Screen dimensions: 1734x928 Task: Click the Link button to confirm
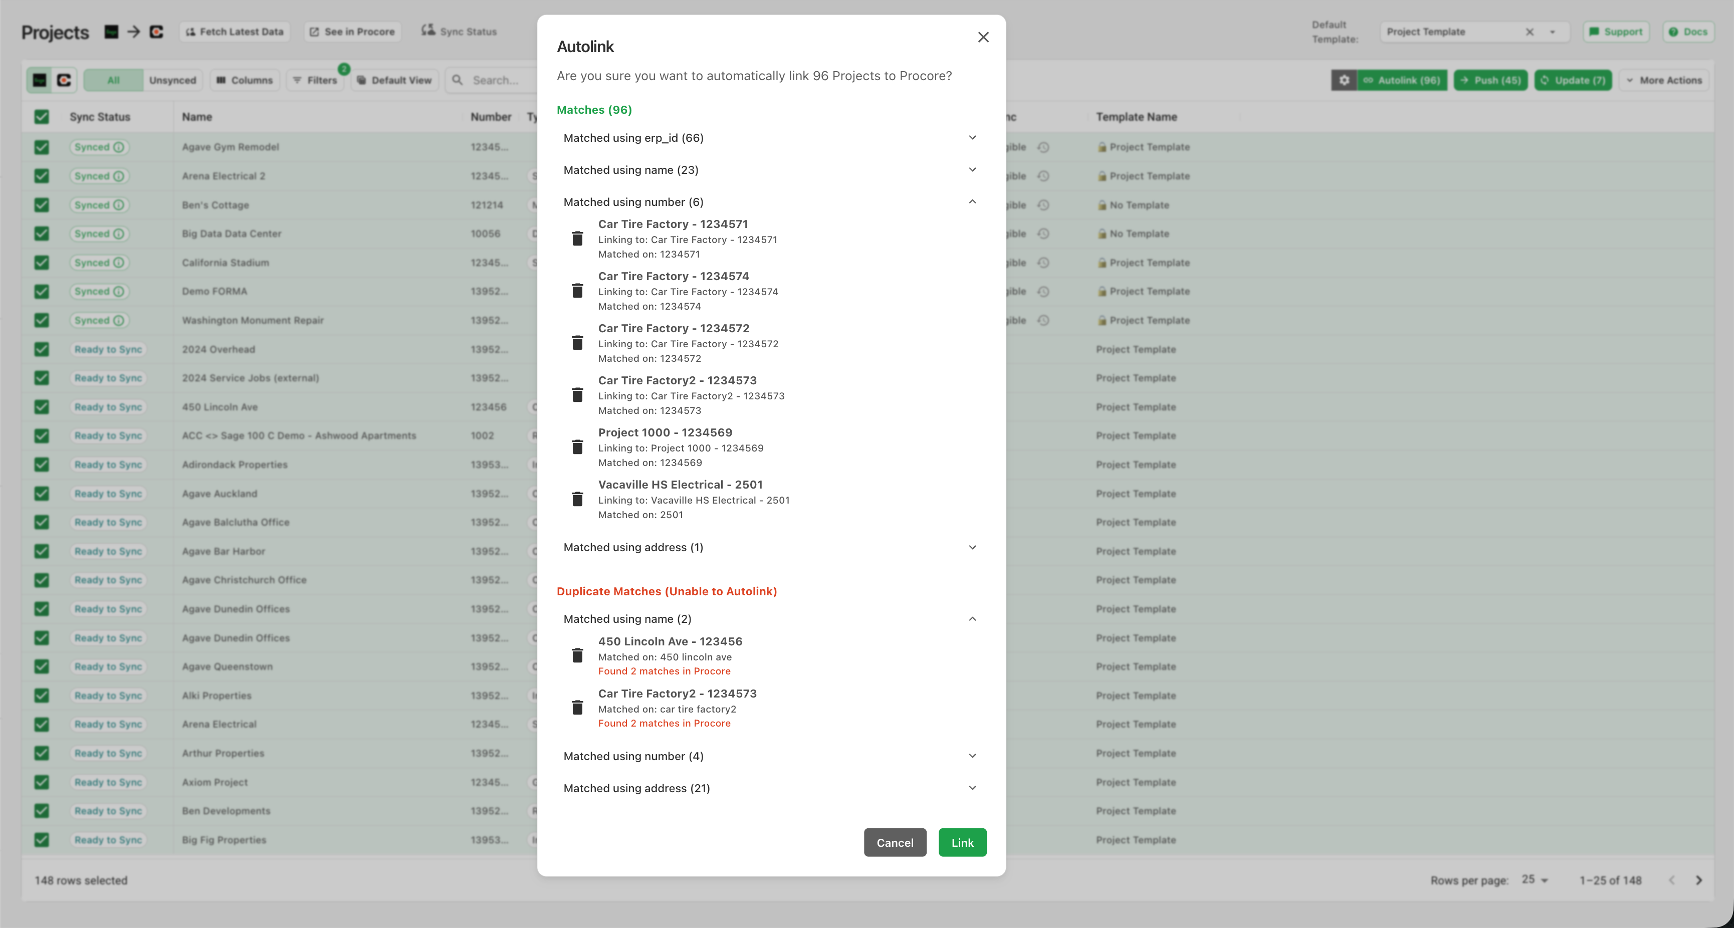point(962,842)
